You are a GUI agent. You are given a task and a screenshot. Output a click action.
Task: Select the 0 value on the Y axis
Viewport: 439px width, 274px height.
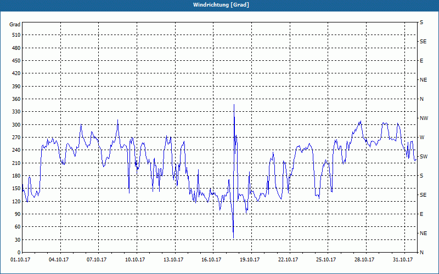pos(19,253)
